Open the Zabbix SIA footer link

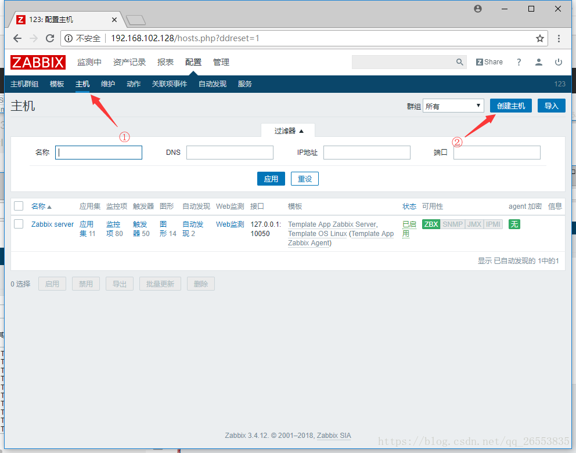pos(334,436)
